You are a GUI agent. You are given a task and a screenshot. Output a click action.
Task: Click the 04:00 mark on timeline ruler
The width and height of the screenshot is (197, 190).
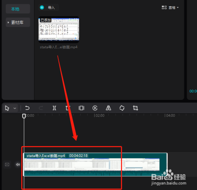(x=171, y=116)
